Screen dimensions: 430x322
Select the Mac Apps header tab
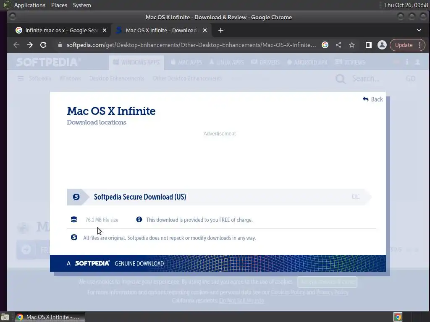coord(186,62)
